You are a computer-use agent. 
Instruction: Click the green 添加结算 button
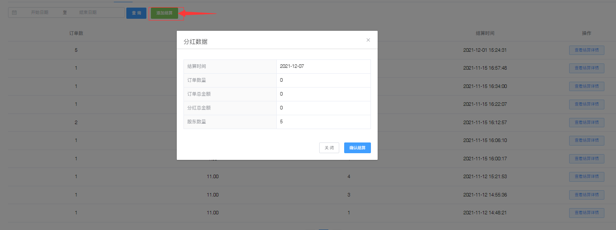tap(164, 13)
